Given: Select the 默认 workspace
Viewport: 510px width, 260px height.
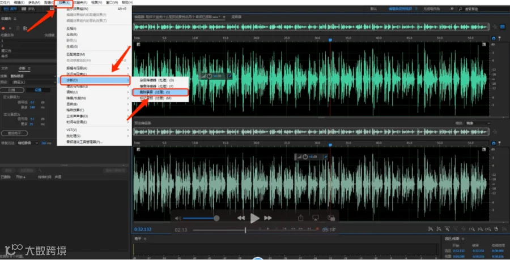Looking at the screenshot, I should coord(374,9).
